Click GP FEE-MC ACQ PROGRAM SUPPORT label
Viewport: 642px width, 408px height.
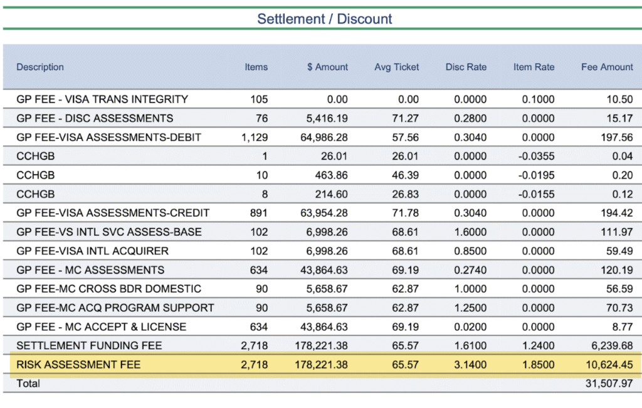(x=115, y=308)
